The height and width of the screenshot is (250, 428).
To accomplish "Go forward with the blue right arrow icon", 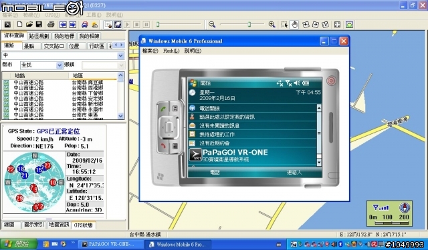I will pos(73,25).
